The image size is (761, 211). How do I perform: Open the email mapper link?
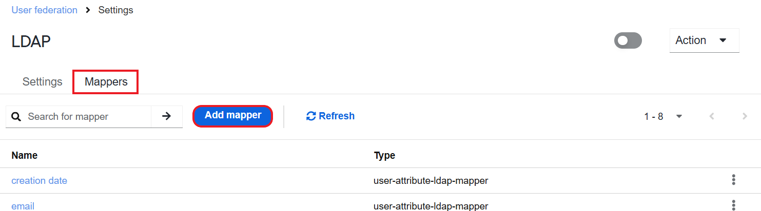tap(23, 206)
